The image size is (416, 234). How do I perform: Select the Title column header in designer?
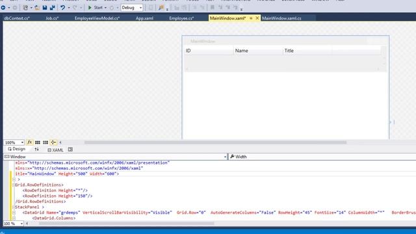[307, 51]
